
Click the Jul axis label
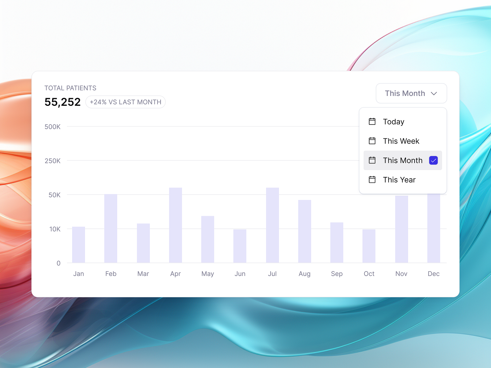[x=273, y=274]
